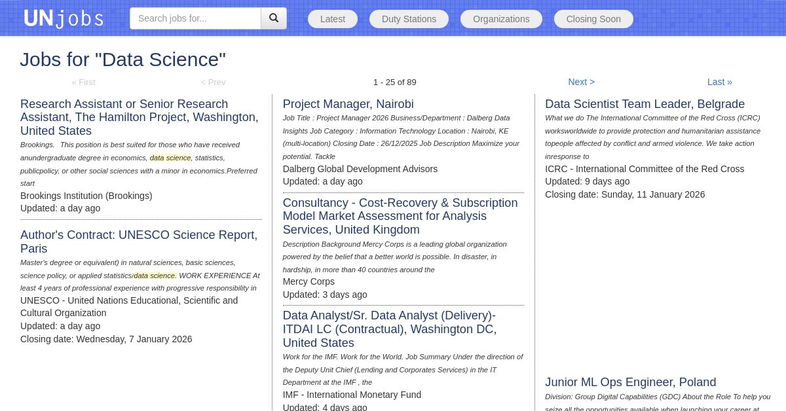This screenshot has height=411, width=786.
Task: Select the Closing Soon tab
Action: click(x=593, y=19)
